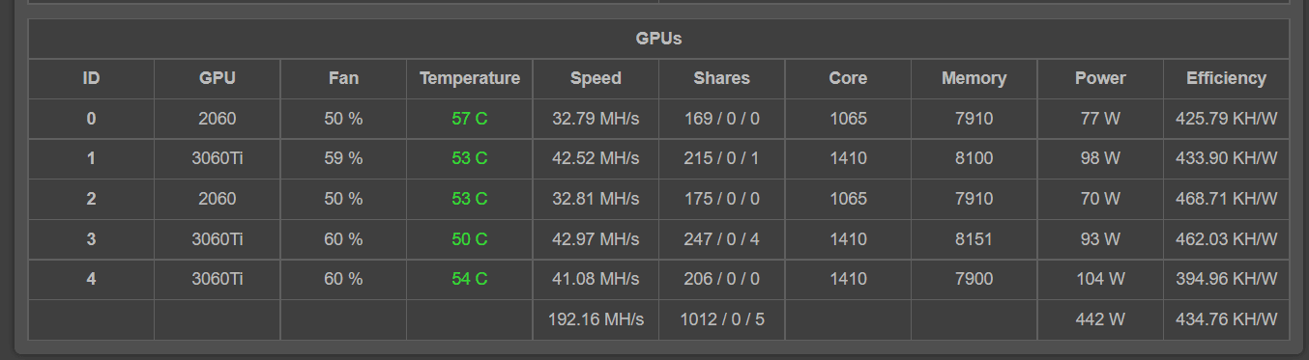This screenshot has height=360, width=1309.
Task: Select the GPUs table title
Action: (658, 39)
